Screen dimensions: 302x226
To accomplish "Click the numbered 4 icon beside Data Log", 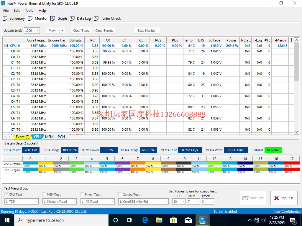I will (x=72, y=19).
